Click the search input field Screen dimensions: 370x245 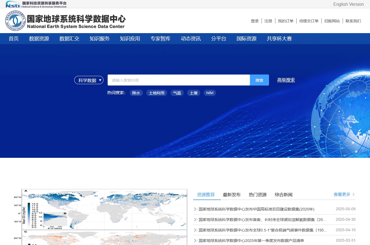coord(179,80)
